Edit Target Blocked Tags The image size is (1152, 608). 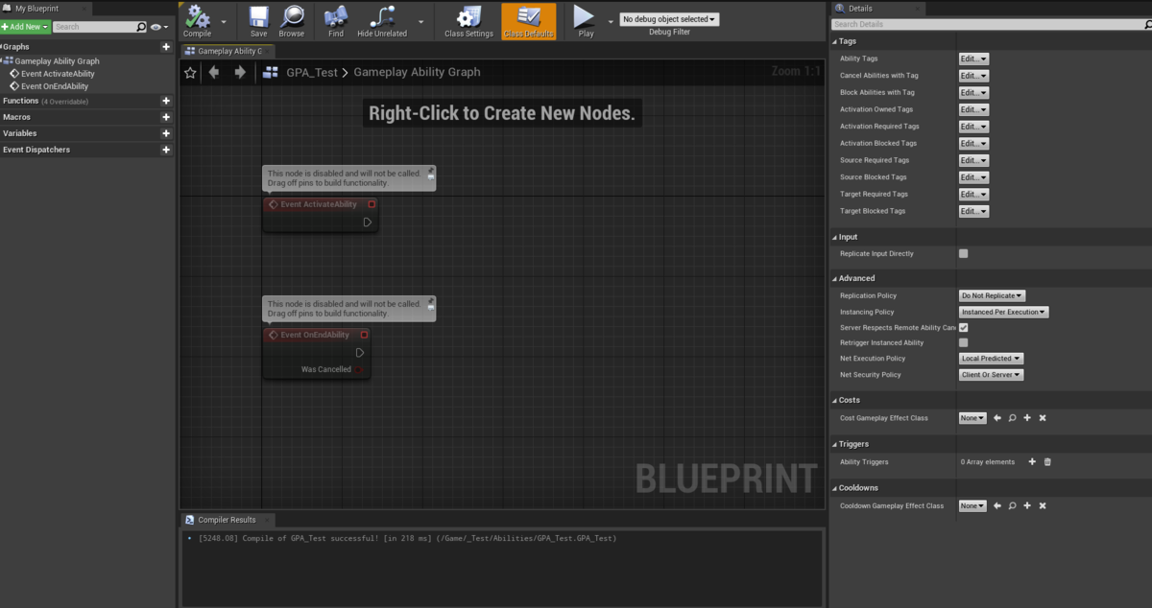coord(973,211)
